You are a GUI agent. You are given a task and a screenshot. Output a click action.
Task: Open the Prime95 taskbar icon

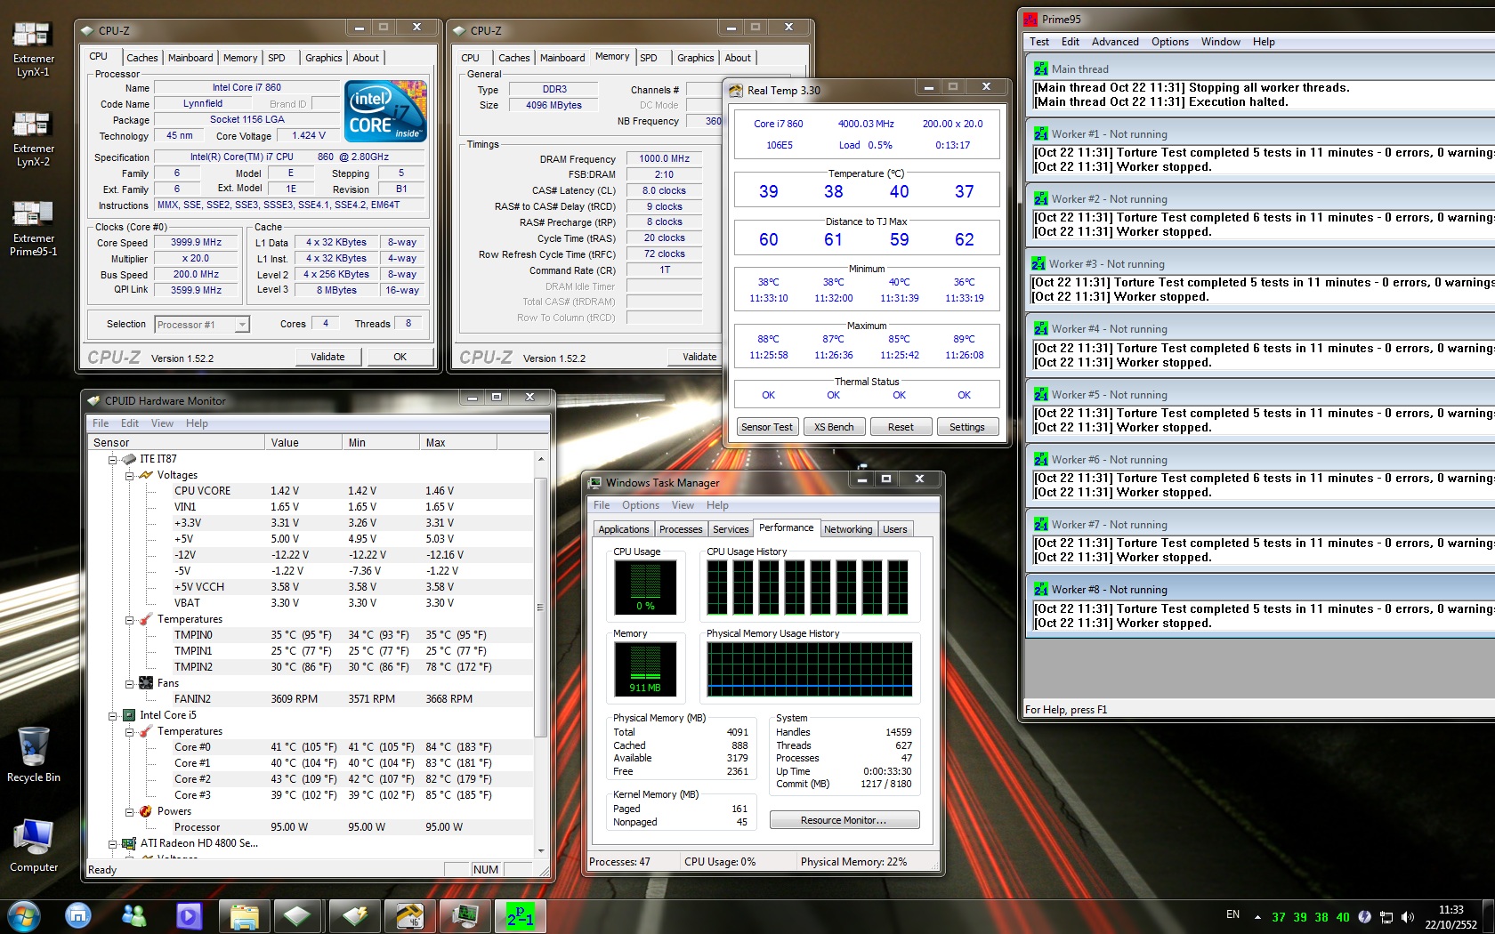pyautogui.click(x=520, y=915)
